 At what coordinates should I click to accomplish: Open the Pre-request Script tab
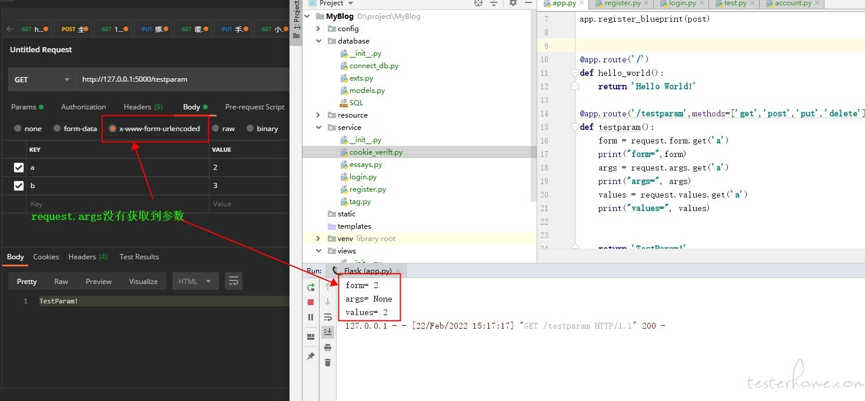pos(255,107)
